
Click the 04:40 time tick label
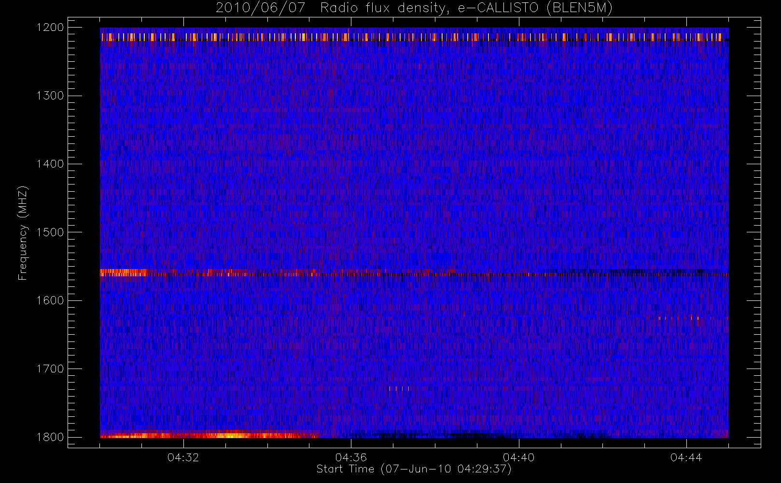[x=519, y=457]
